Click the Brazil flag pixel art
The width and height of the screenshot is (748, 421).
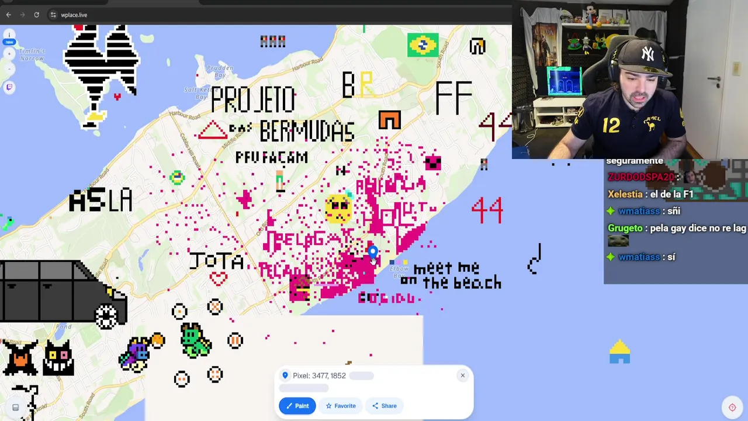423,45
